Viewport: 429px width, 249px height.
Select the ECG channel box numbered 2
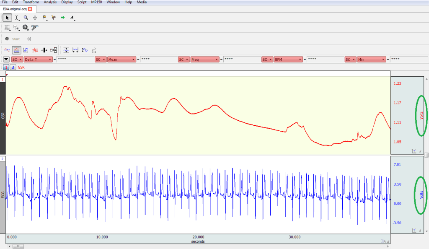(x=3, y=159)
